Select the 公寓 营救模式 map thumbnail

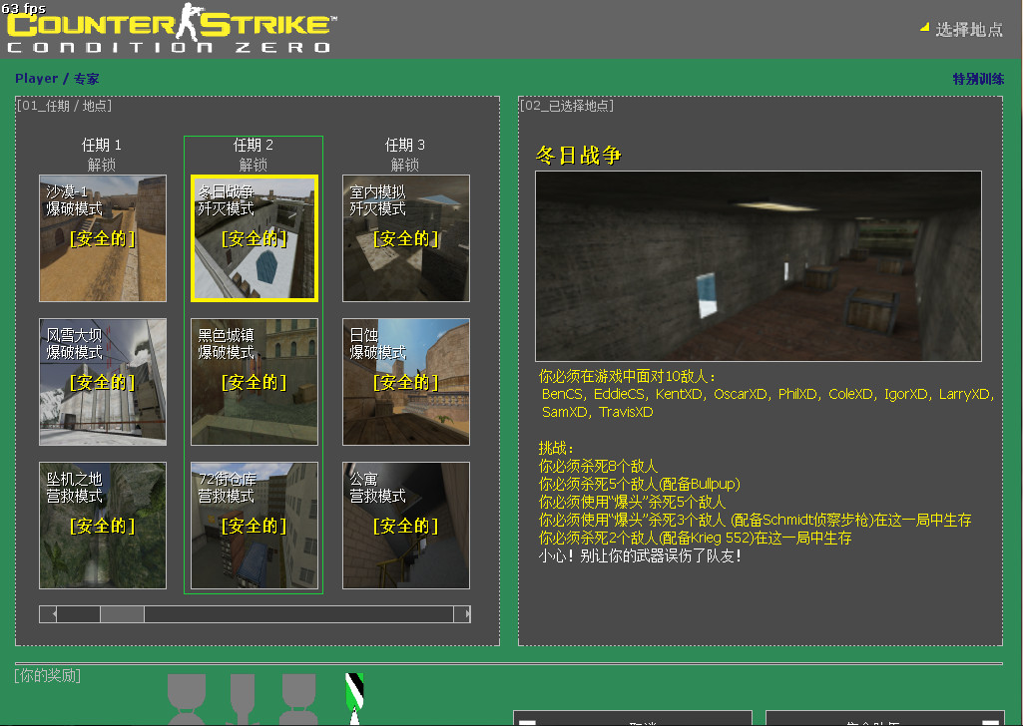[406, 526]
